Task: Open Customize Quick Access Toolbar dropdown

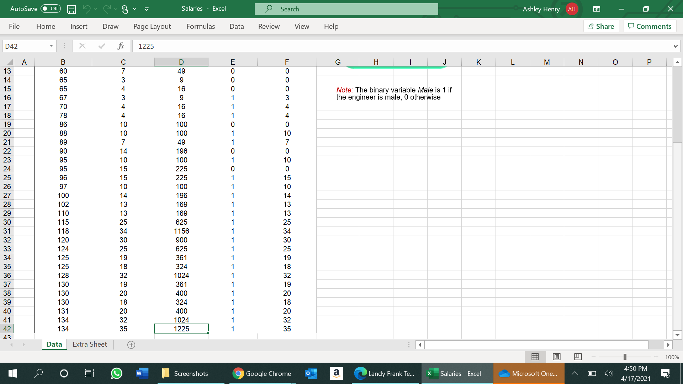Action: [147, 9]
